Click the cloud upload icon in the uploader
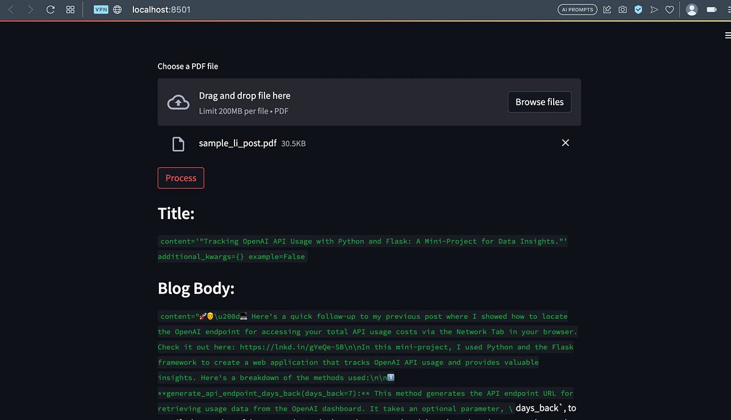The height and width of the screenshot is (420, 731). pos(178,102)
